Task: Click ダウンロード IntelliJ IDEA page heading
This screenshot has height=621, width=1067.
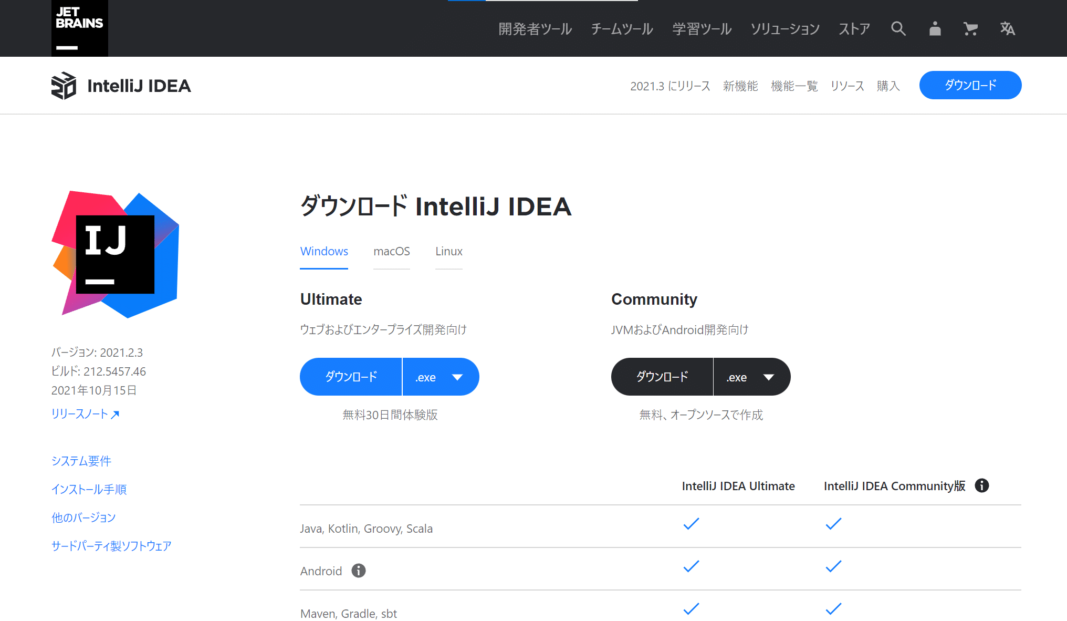Action: pos(436,206)
